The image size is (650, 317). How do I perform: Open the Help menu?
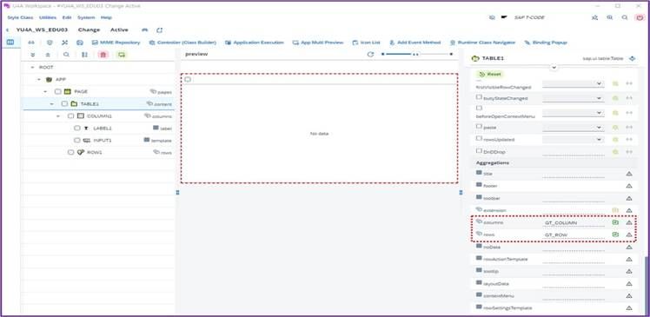click(106, 18)
